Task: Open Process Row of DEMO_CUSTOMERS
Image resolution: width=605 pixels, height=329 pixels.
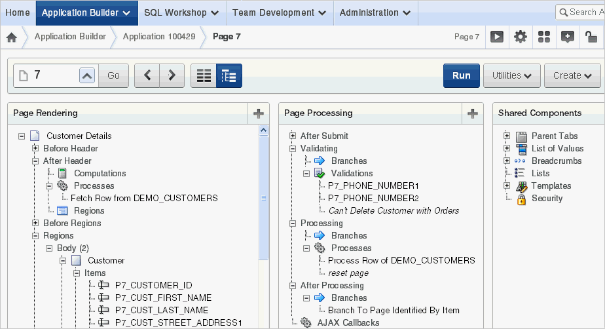Action: tap(401, 260)
